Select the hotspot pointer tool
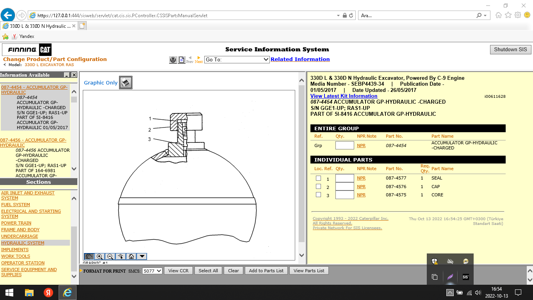Image resolution: width=533 pixels, height=300 pixels. click(121, 257)
